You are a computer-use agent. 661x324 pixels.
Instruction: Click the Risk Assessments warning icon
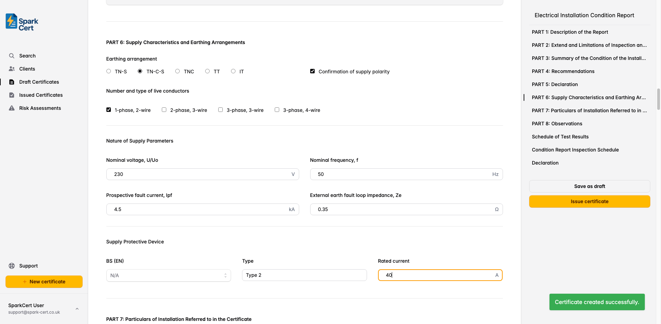(12, 108)
